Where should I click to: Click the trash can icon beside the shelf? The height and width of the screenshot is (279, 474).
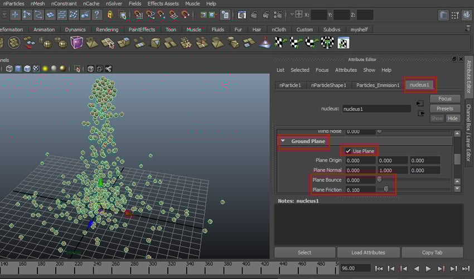coord(468,28)
